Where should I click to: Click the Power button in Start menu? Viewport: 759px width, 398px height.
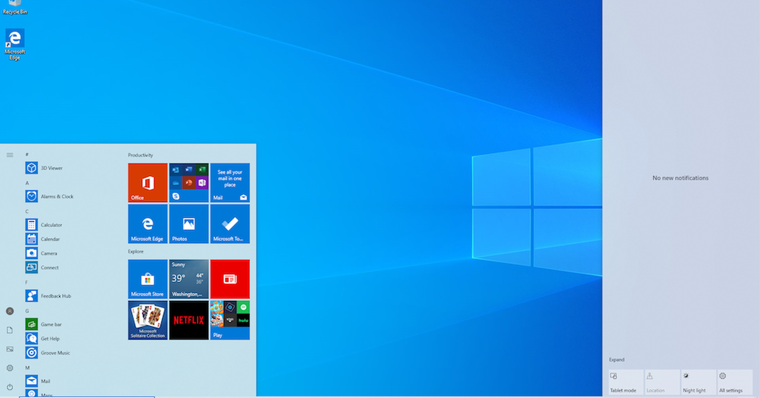(x=9, y=388)
